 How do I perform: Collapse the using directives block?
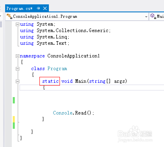[17, 24]
